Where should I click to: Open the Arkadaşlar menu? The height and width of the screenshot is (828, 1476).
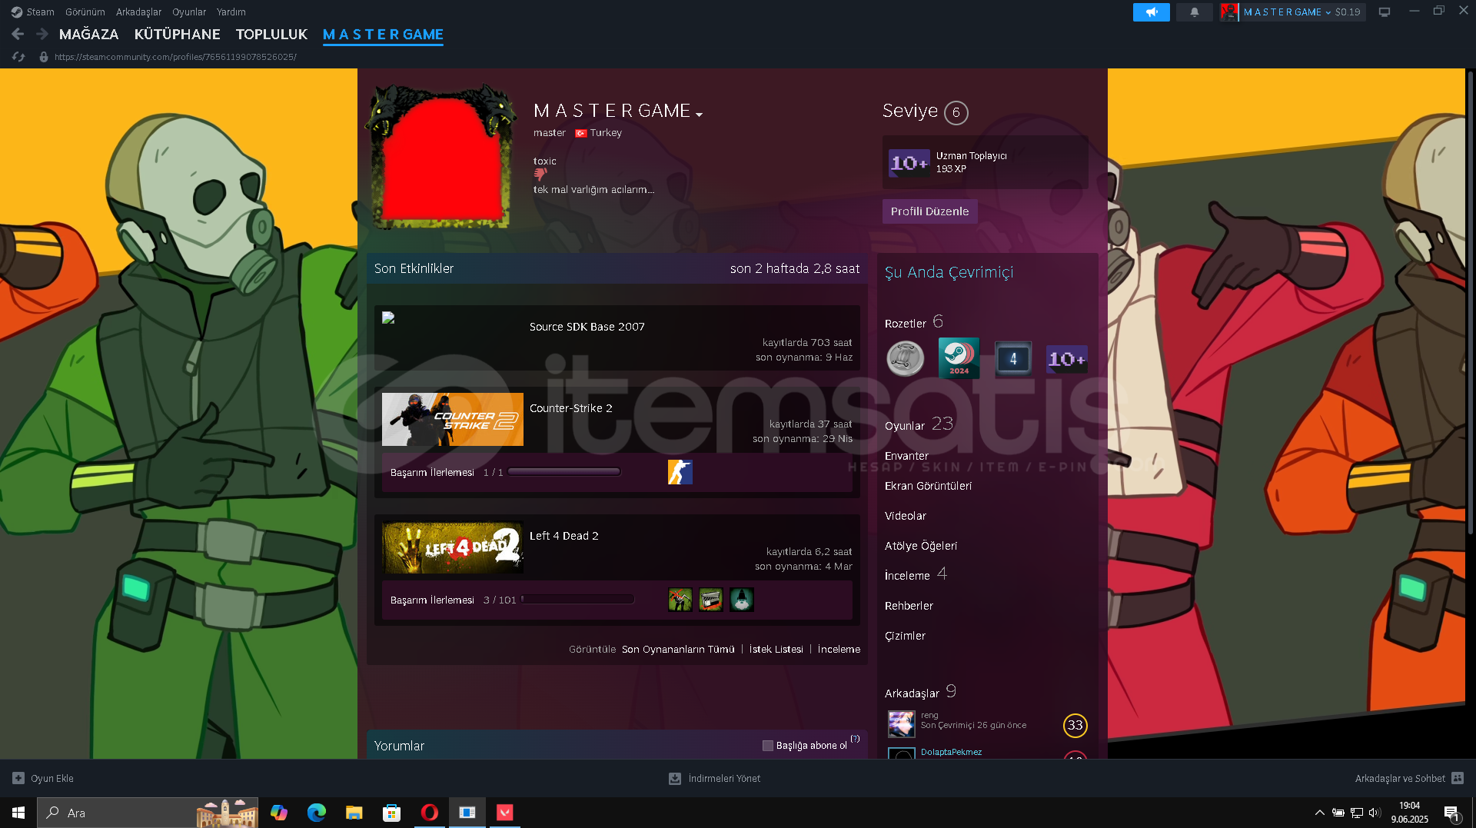click(138, 12)
